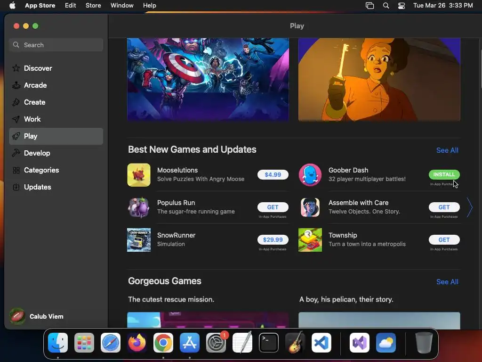Open the App Store menu

[40, 6]
